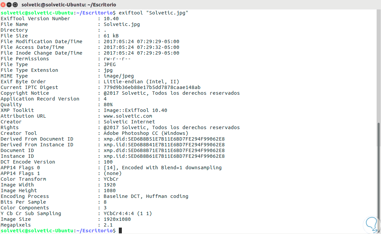Click the Current IPTC Digest hash value

click(152, 87)
